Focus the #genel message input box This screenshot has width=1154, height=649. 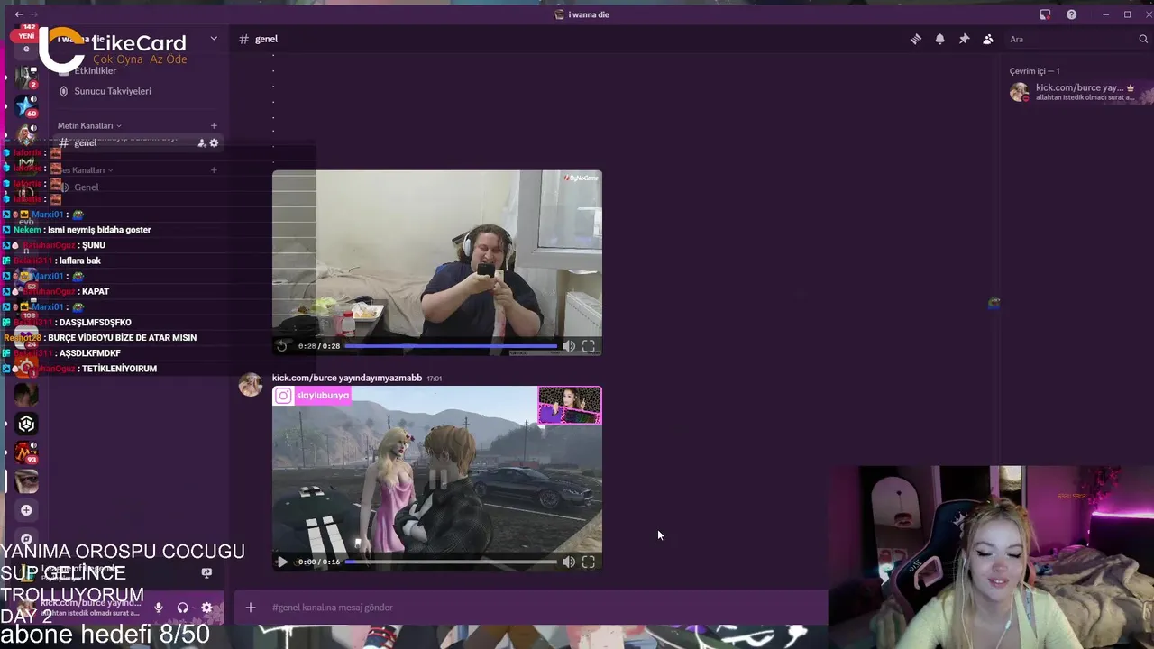(541, 608)
